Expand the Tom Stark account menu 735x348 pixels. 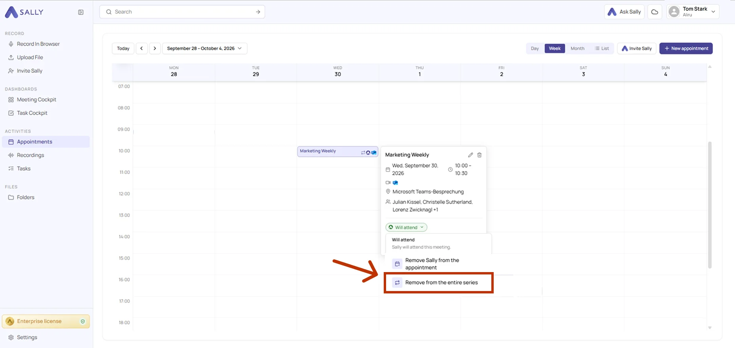(693, 12)
